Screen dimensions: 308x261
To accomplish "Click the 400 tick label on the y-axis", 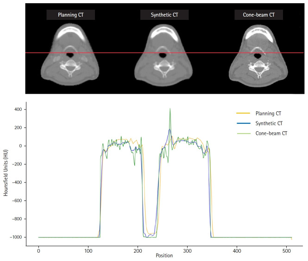I will (18, 109).
